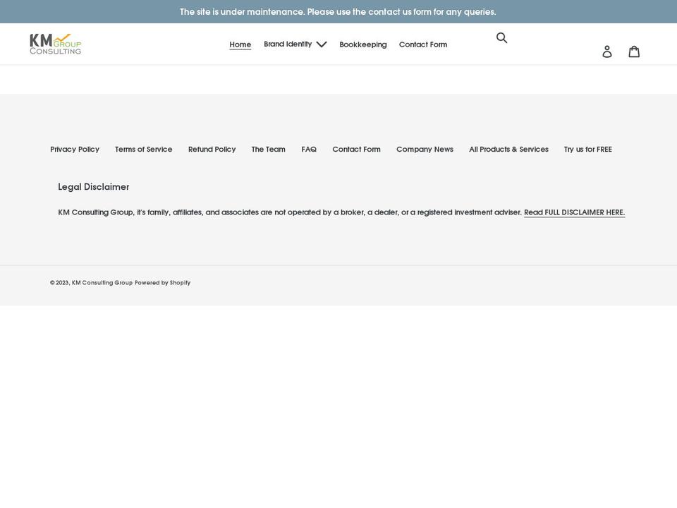The width and height of the screenshot is (677, 508).
Task: Read Company News footer link
Action: coord(425,149)
